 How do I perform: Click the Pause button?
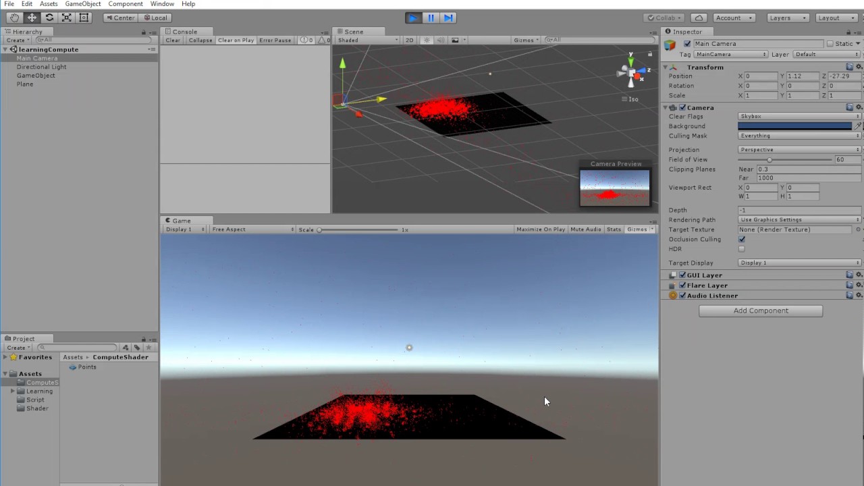pos(431,18)
